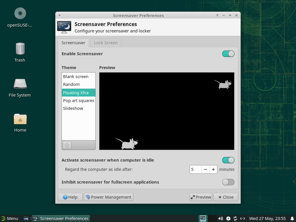Click the idle minutes input field
Screen dimensions: 296x222
coord(195,169)
